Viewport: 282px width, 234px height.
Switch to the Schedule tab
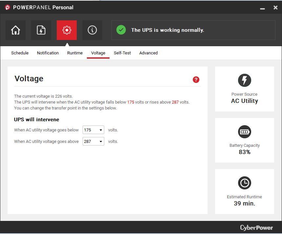pos(20,53)
